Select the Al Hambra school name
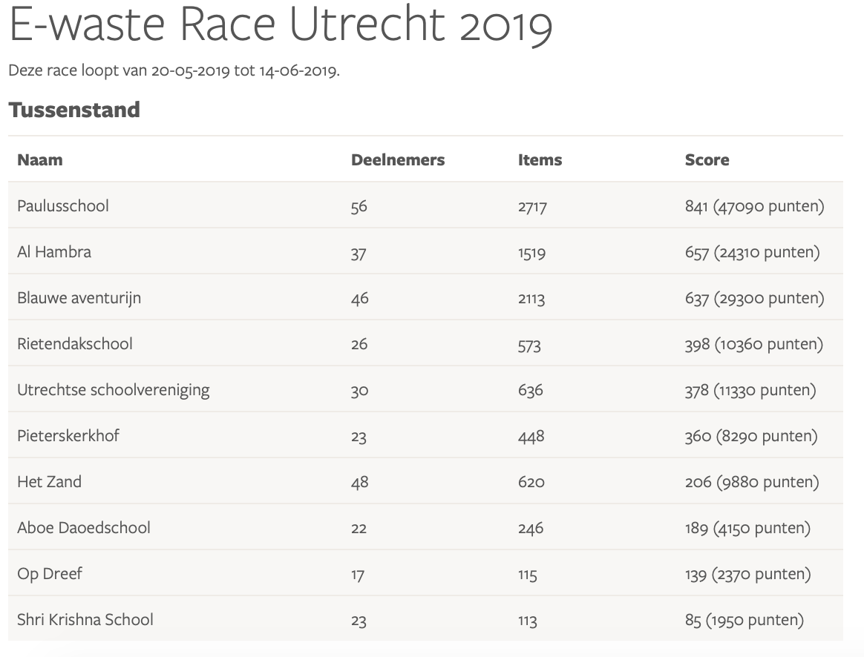 click(54, 252)
